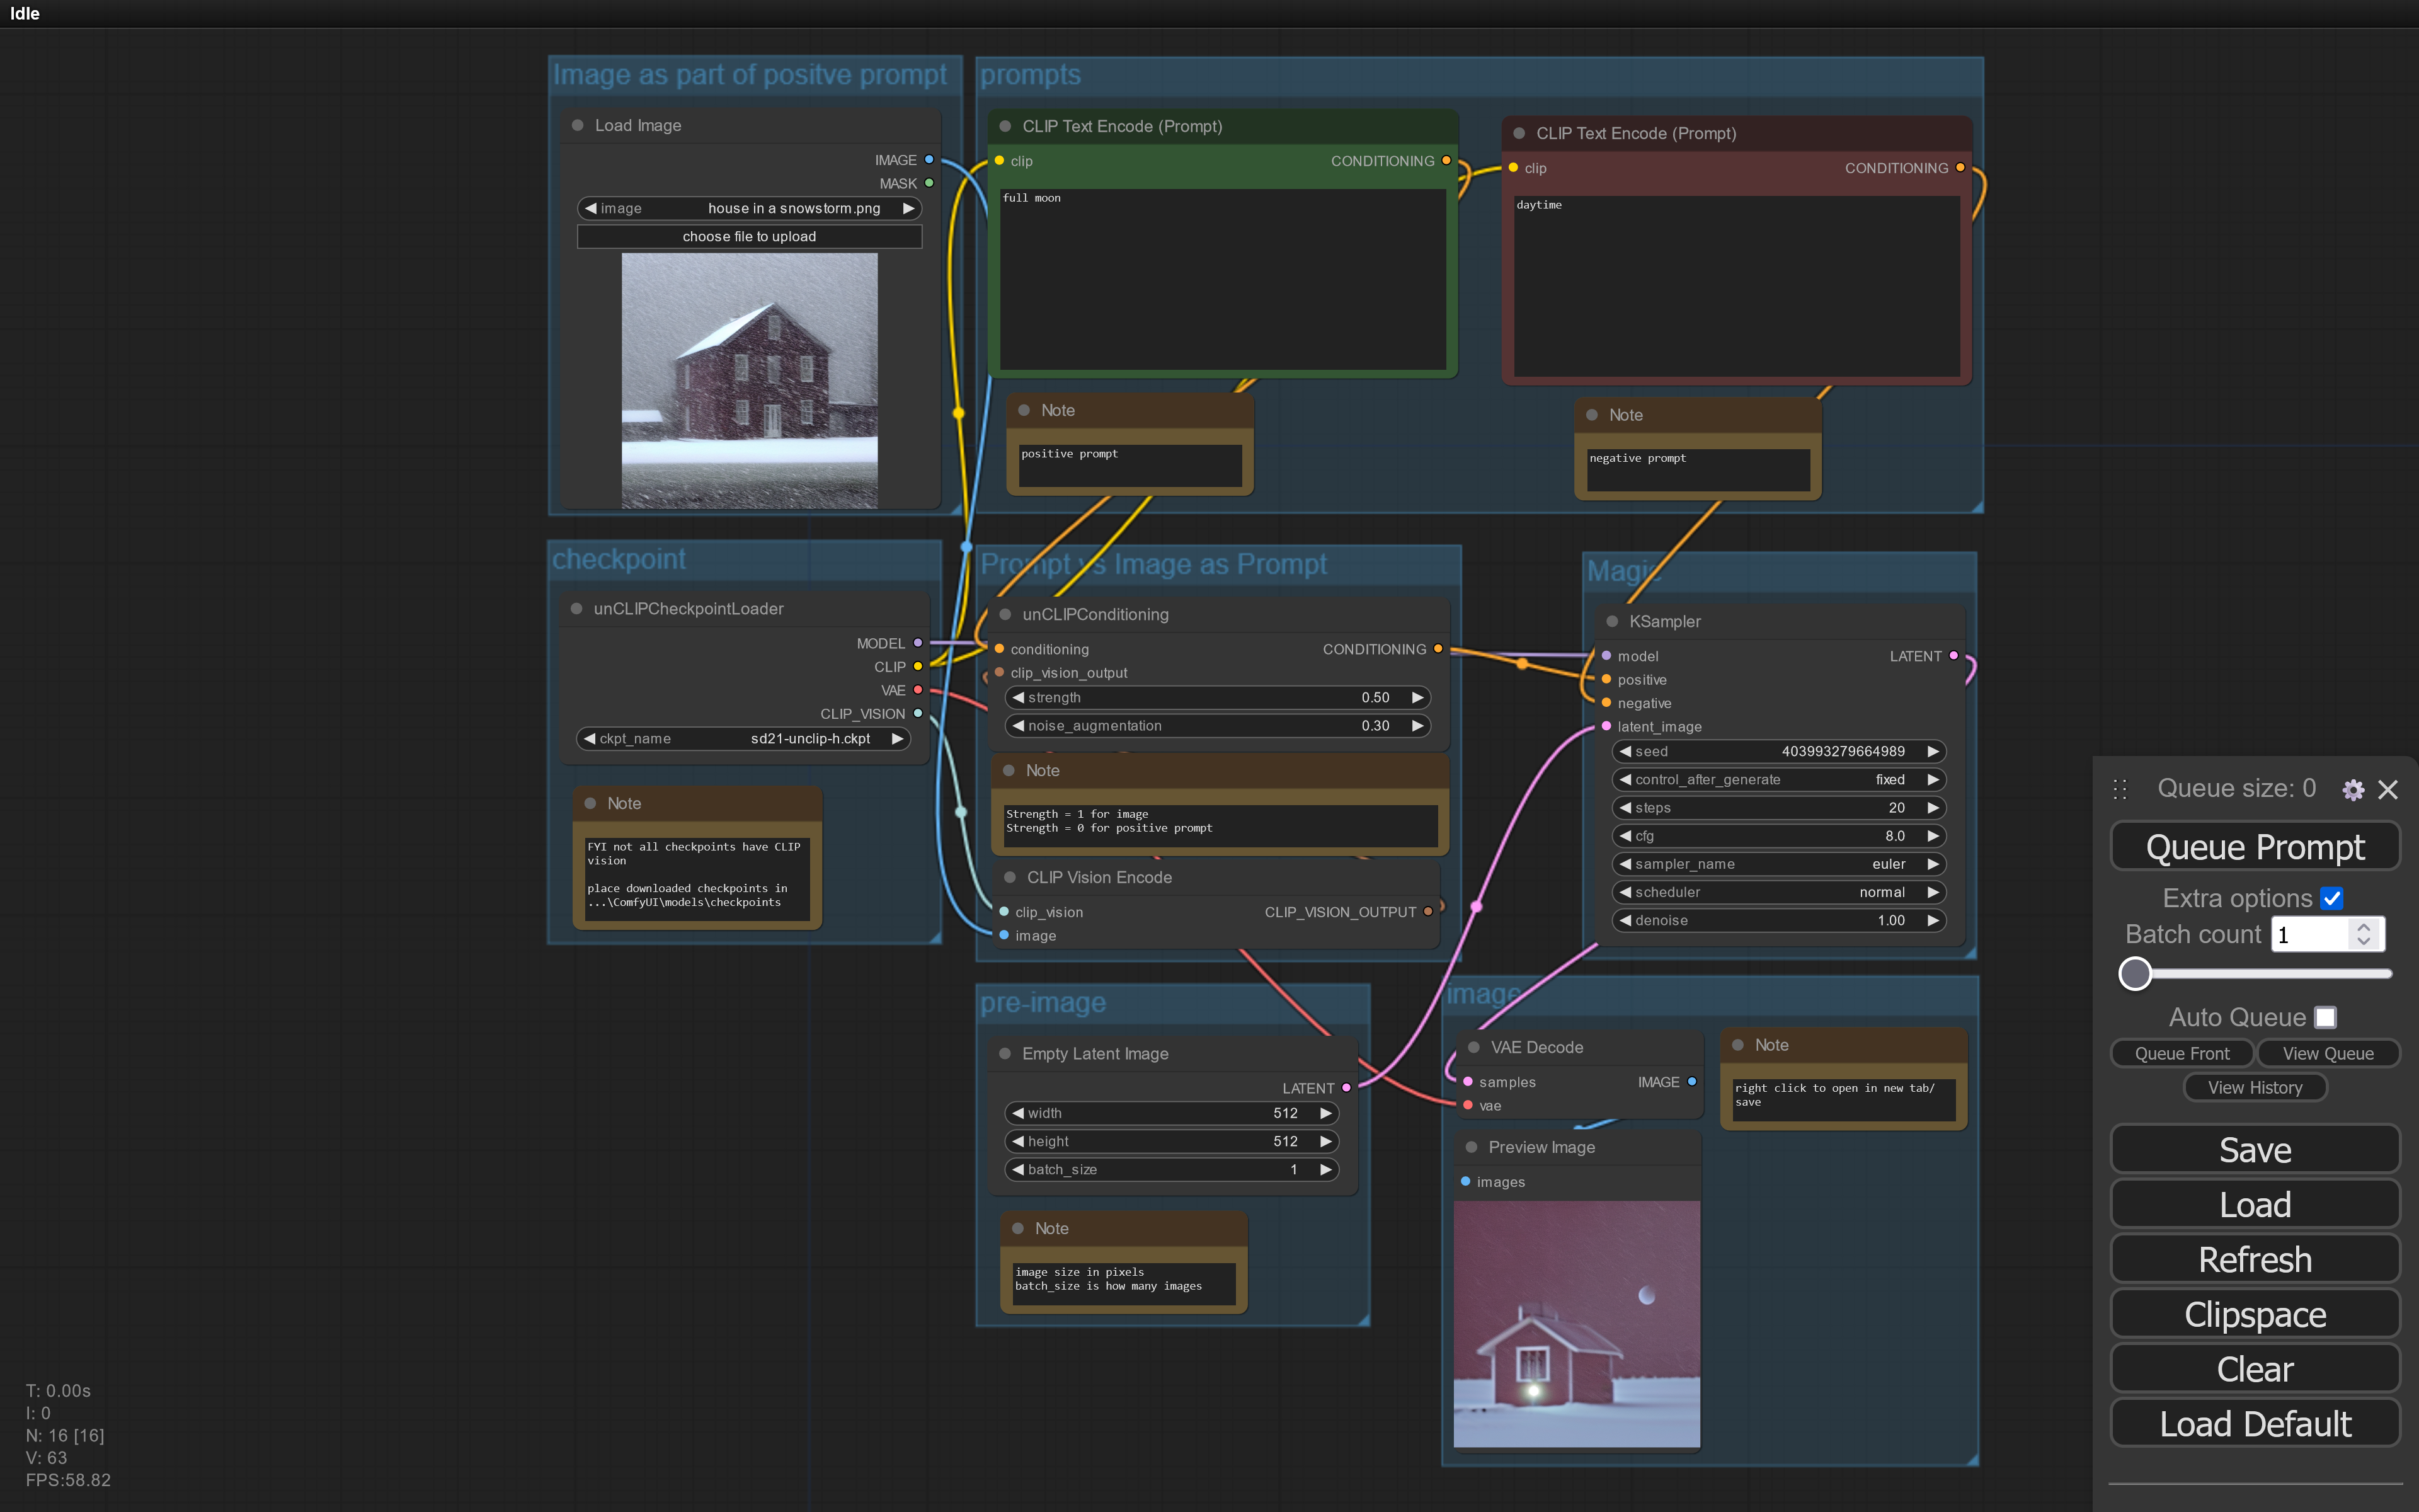Collapse the VAE Decode node dot
Viewport: 2419px width, 1512px height.
pyautogui.click(x=1473, y=1047)
